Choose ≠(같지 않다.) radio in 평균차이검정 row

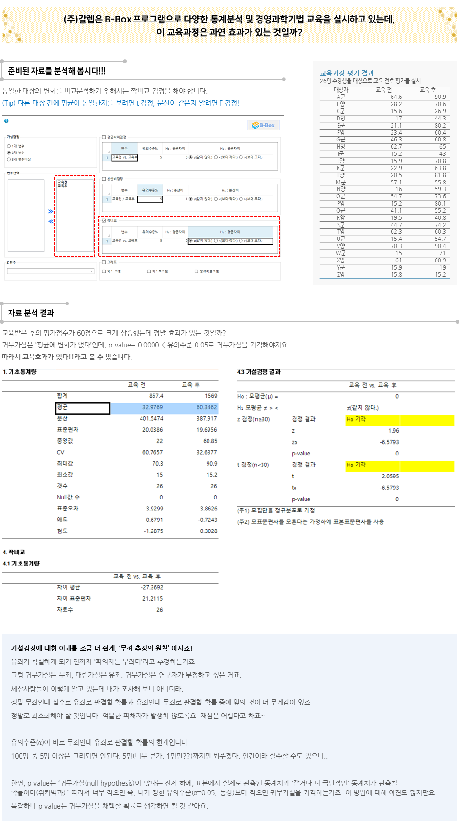click(x=191, y=157)
